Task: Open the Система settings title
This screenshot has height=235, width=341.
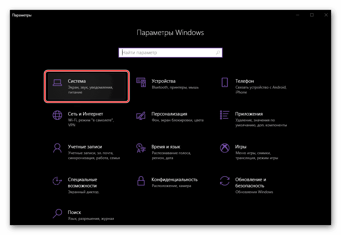Action: click(x=77, y=81)
